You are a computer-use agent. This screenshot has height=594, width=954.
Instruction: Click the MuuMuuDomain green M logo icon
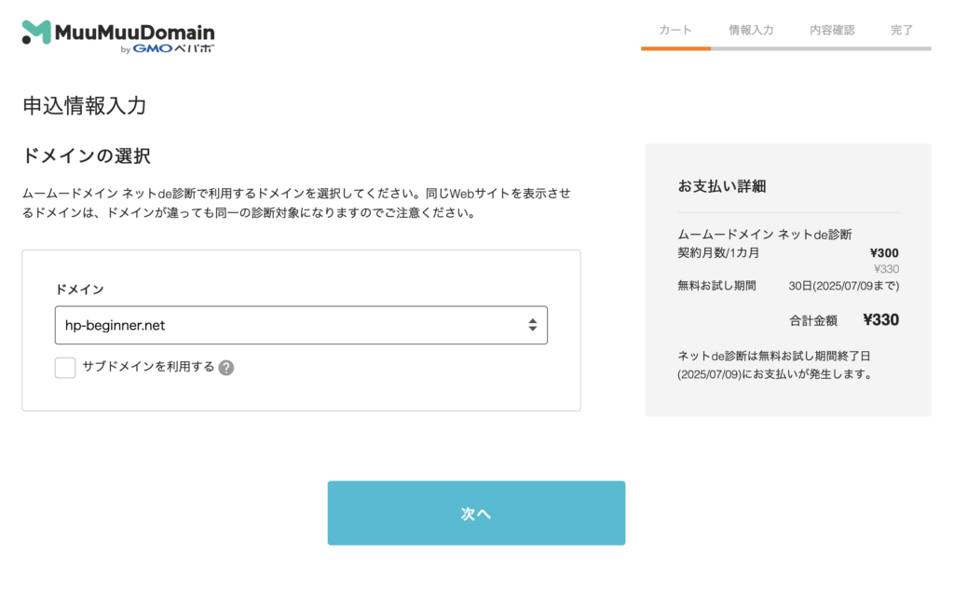[x=36, y=33]
